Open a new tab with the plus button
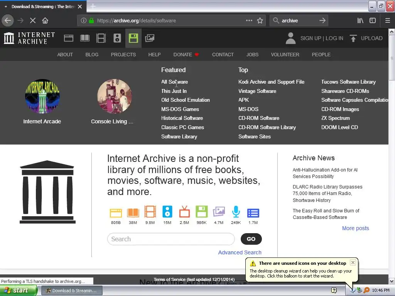 (x=93, y=7)
